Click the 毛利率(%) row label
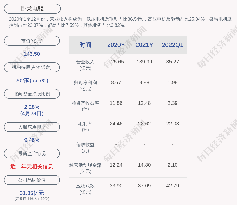Viewport: 237px width, 205px height. coord(85,127)
